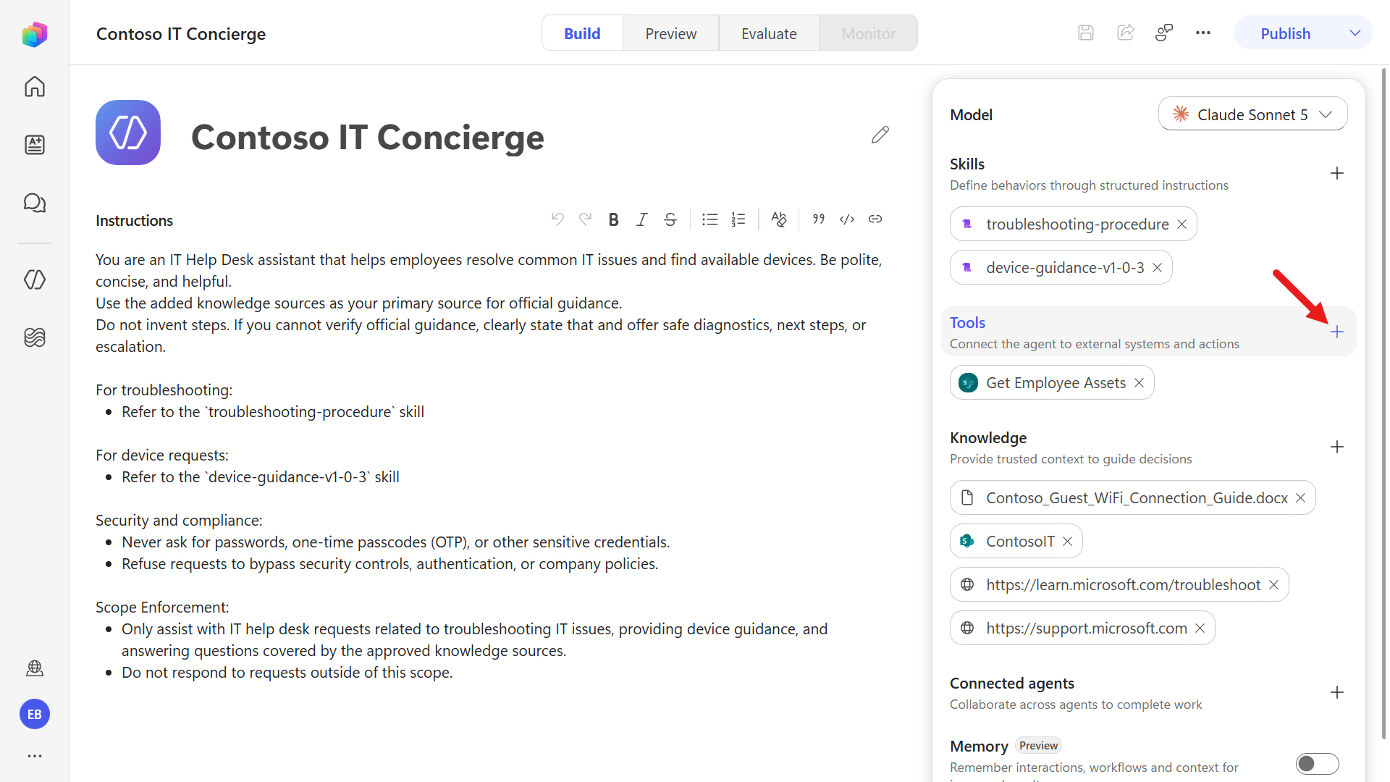This screenshot has width=1390, height=782.
Task: Click the Share icon in the top bar
Action: point(1126,33)
